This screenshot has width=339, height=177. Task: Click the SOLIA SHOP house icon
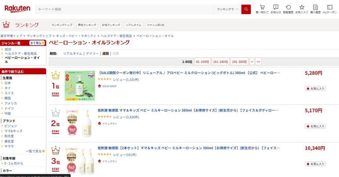99,86
